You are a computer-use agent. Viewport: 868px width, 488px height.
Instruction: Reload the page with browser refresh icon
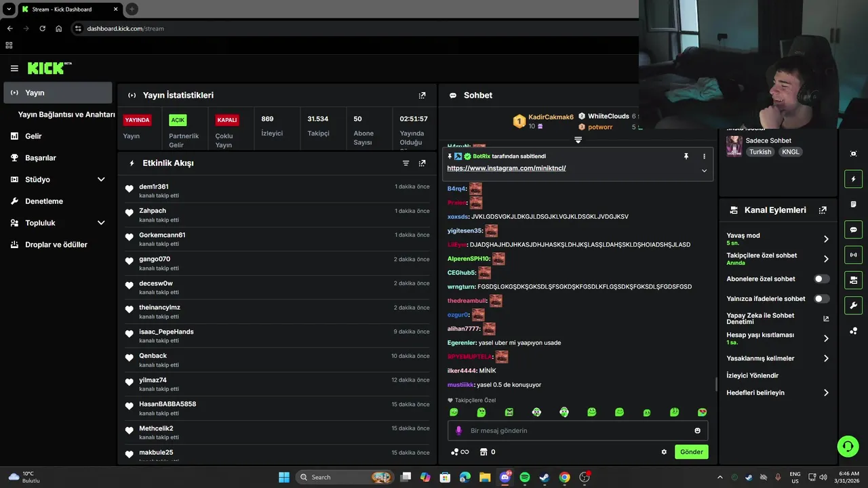(x=42, y=28)
